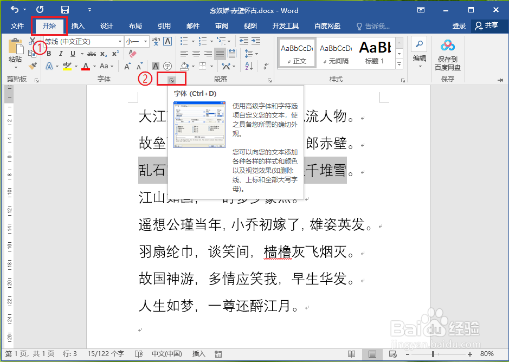
Task: Open the font size combo box
Action: coord(137,41)
